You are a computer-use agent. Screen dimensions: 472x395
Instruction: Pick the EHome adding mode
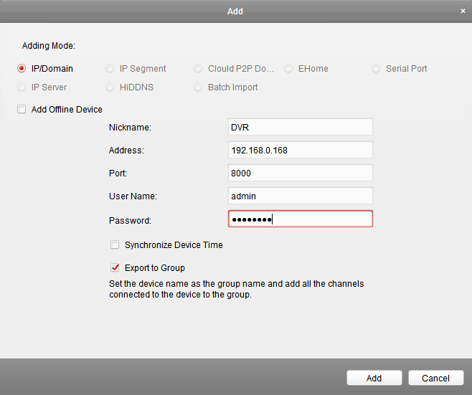pyautogui.click(x=288, y=69)
